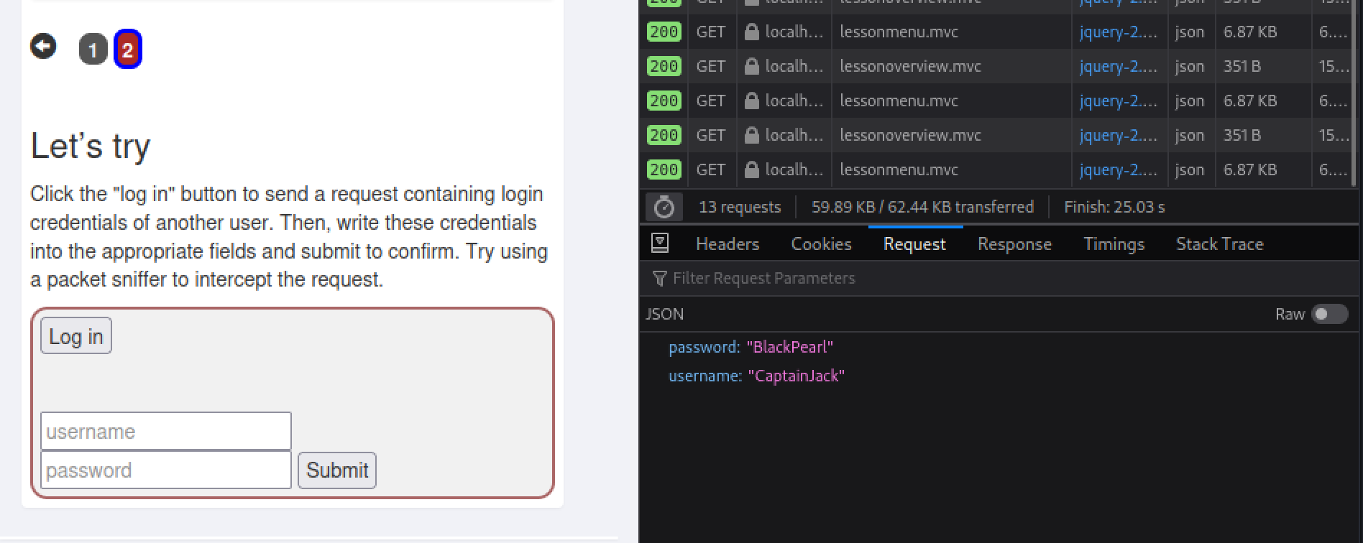Open performance analysis via the stopwatch icon
The image size is (1363, 543).
pyautogui.click(x=664, y=208)
